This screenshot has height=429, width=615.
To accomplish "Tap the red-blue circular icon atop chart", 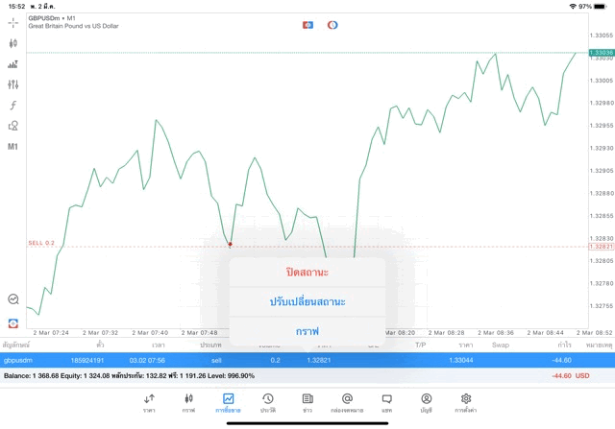I will (x=332, y=24).
